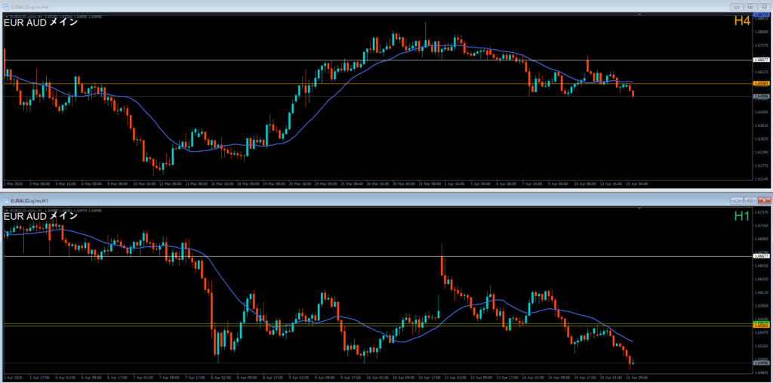
Task: Click the "EUR AUD メイン" label in H1 chart
Action: coord(41,217)
